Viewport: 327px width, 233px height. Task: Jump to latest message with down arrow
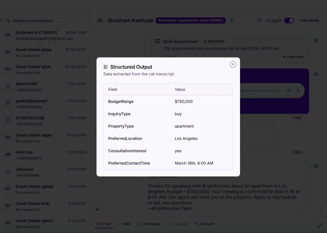97,209
